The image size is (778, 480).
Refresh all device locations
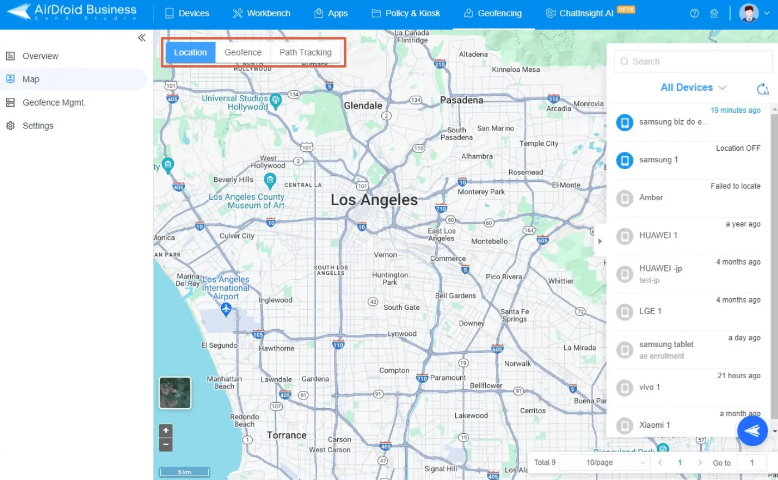(761, 88)
